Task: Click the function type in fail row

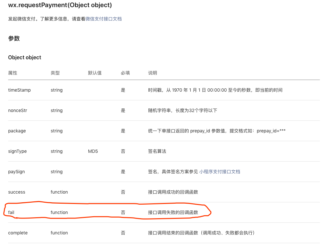Action: click(x=59, y=212)
